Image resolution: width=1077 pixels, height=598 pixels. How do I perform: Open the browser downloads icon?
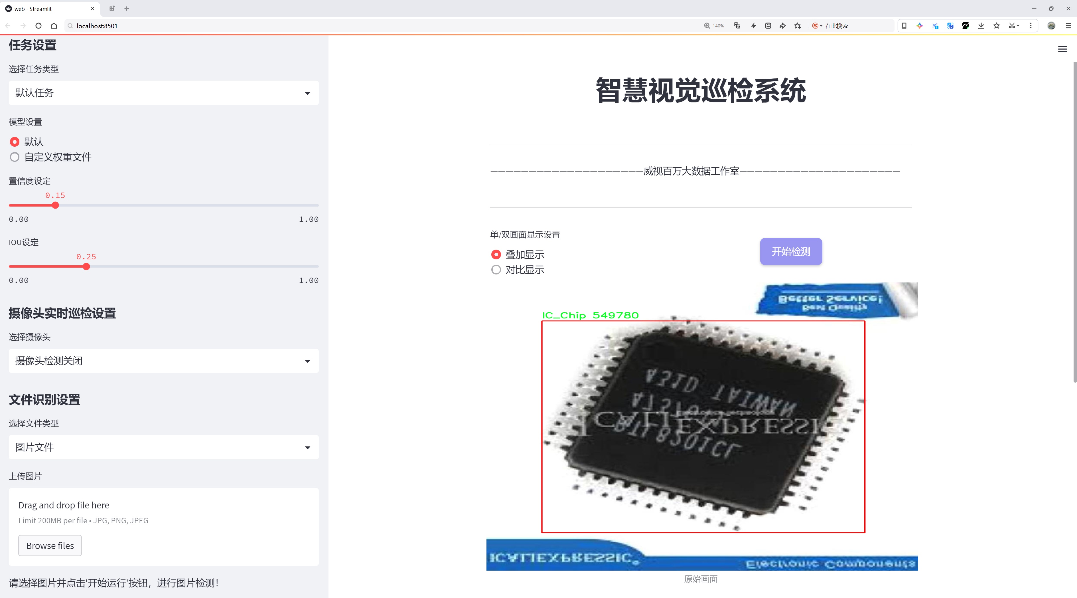(x=981, y=25)
